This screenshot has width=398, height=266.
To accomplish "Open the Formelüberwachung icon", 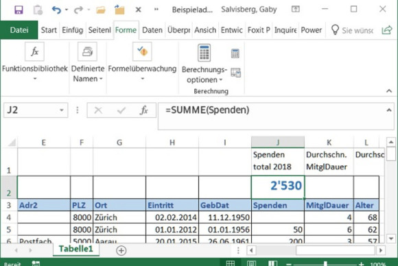I will pyautogui.click(x=142, y=51).
